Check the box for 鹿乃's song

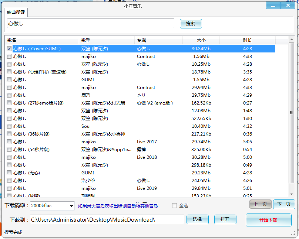(9, 95)
